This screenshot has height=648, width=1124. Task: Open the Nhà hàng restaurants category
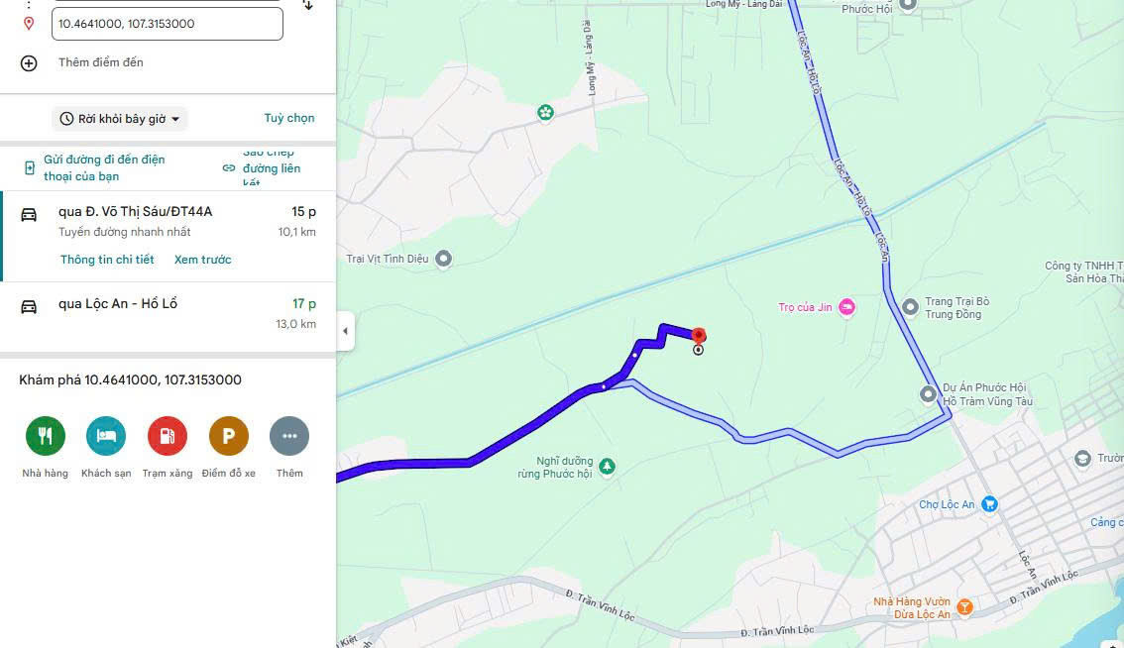tap(46, 436)
